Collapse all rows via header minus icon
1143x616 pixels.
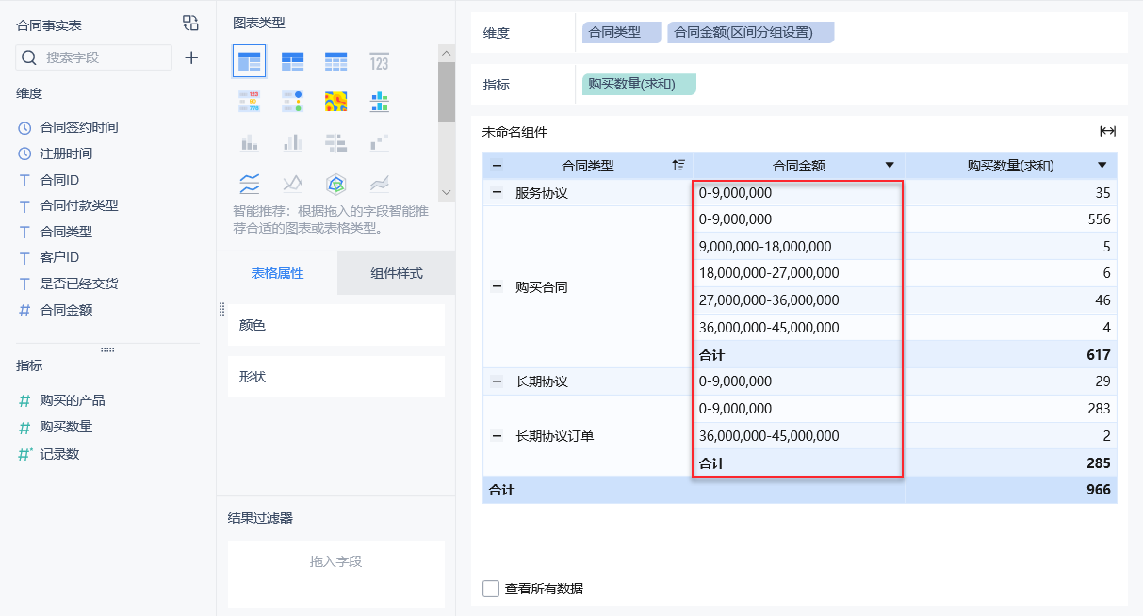click(497, 166)
